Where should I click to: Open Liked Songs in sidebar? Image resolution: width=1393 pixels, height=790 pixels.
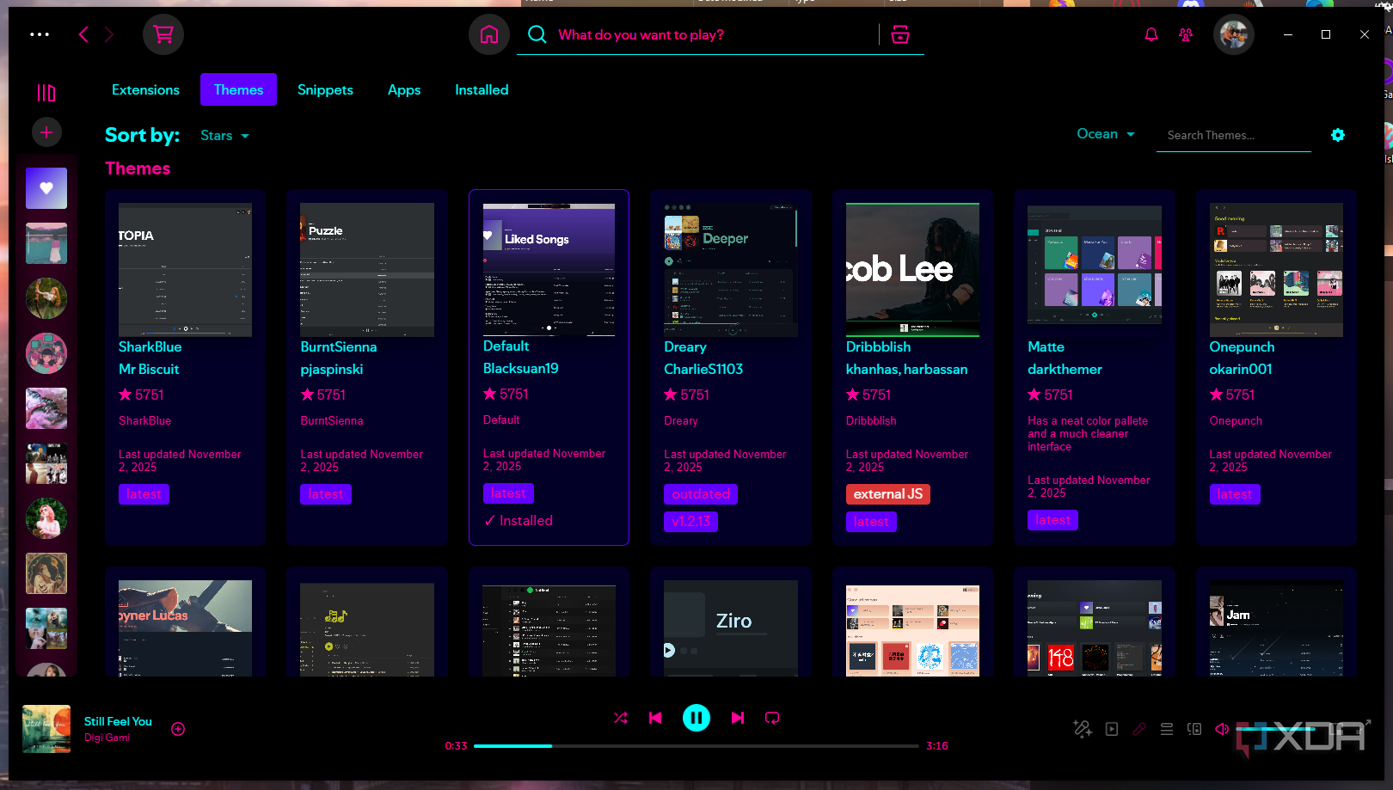[46, 188]
